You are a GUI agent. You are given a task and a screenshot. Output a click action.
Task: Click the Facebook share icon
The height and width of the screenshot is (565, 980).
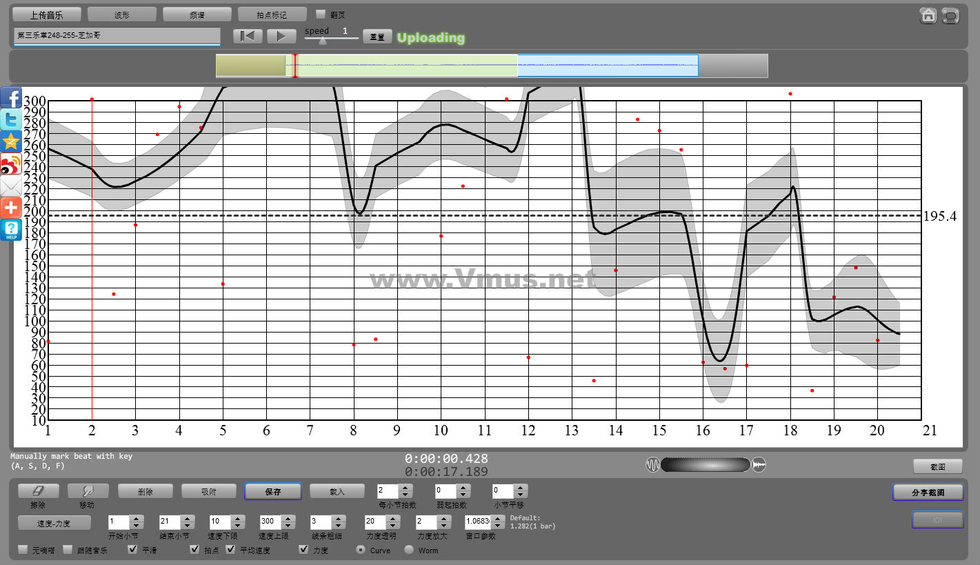11,97
